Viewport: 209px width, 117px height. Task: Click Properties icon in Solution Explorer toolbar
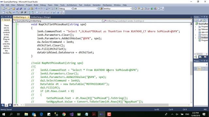196,20
